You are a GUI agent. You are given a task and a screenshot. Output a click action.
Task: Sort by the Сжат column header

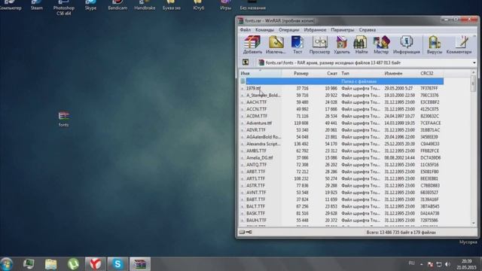click(325, 73)
